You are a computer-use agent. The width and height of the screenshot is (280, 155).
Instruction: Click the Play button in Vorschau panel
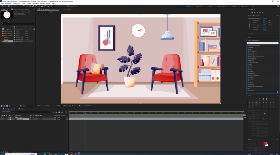click(257, 12)
